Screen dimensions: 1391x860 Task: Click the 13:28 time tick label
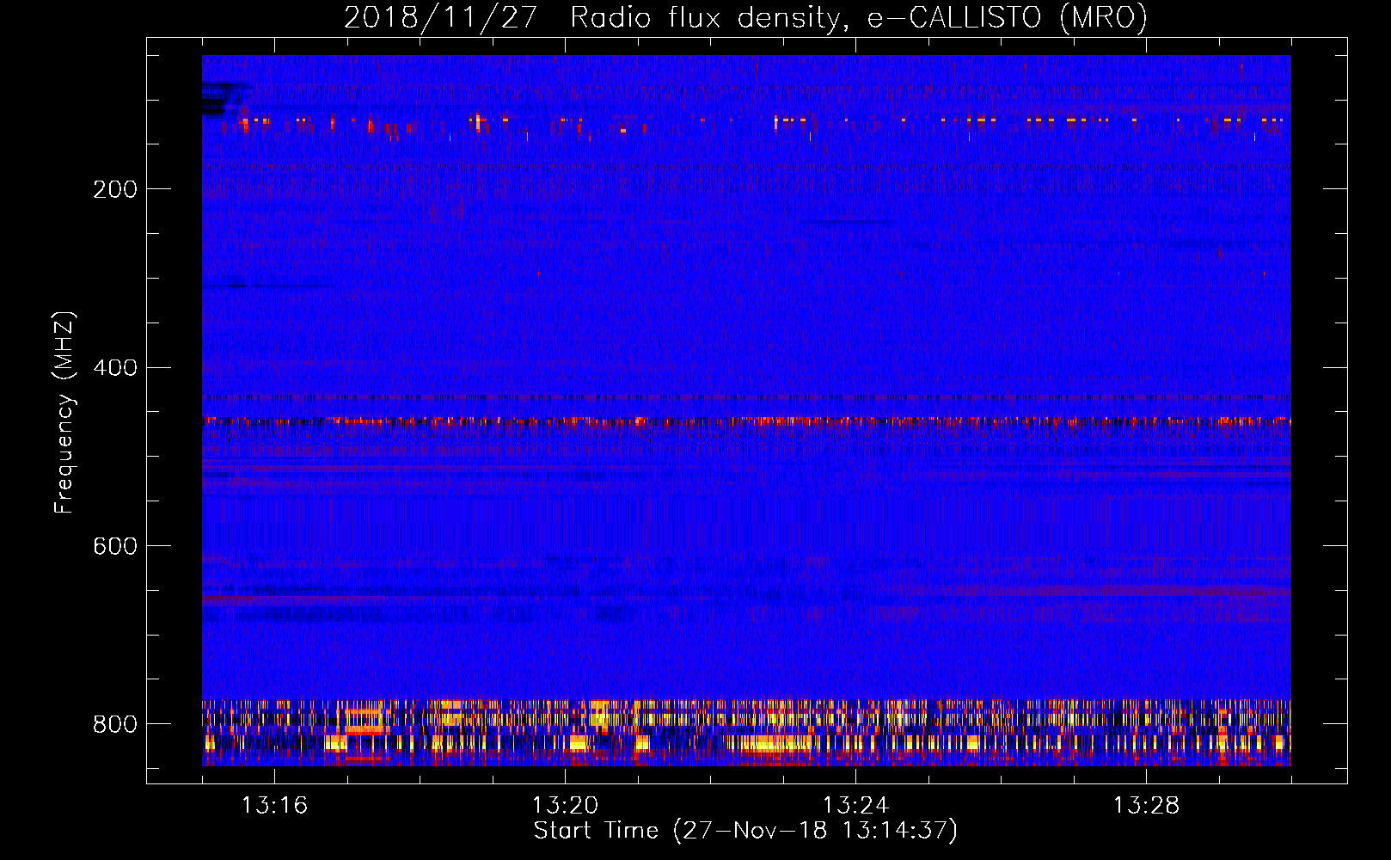1146,805
